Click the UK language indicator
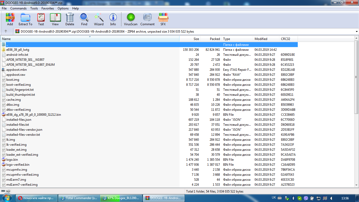Viewport: 359px width, 202px height. 274,198
